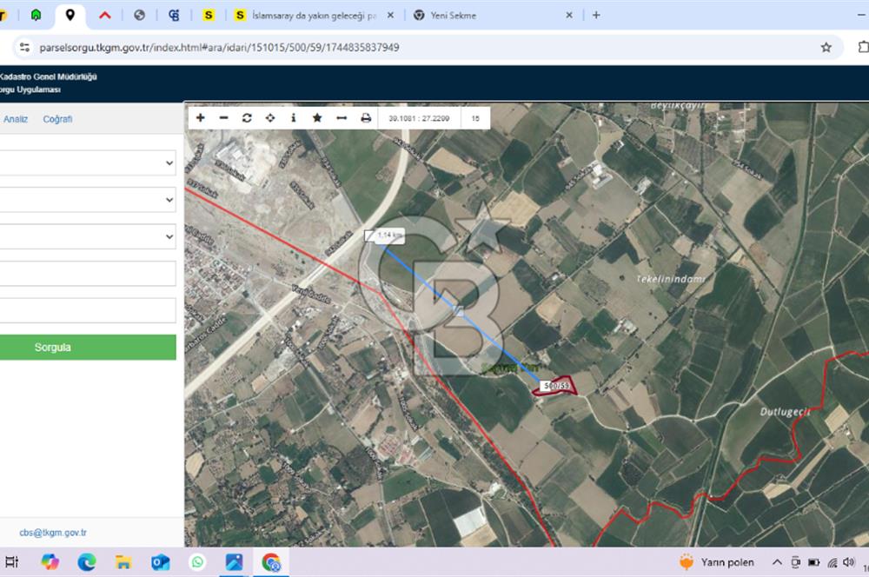This screenshot has height=577, width=869.
Task: Zoom in with the map plus icon
Action: [201, 118]
